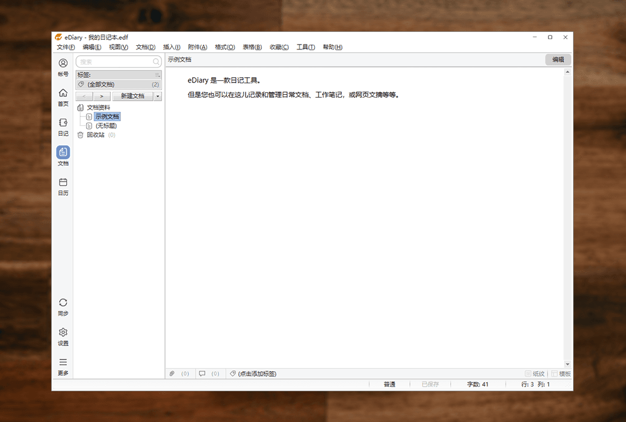The height and width of the screenshot is (422, 626).
Task: Click the attachment count (0)
Action: point(185,374)
